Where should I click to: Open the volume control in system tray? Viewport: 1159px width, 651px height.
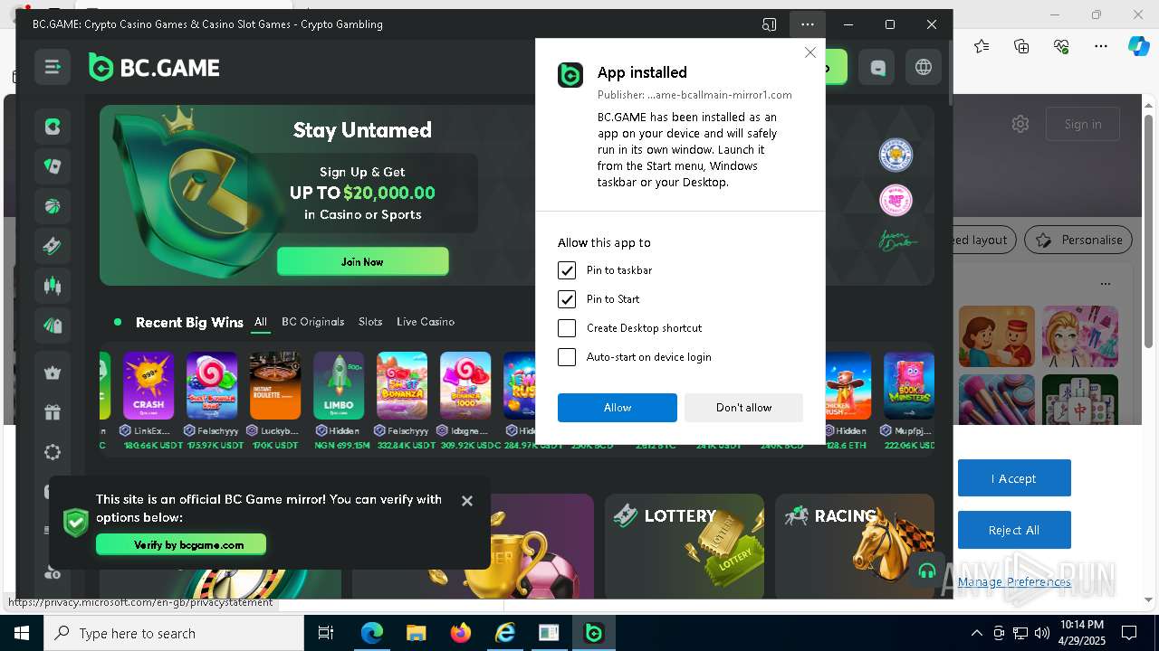[1041, 633]
